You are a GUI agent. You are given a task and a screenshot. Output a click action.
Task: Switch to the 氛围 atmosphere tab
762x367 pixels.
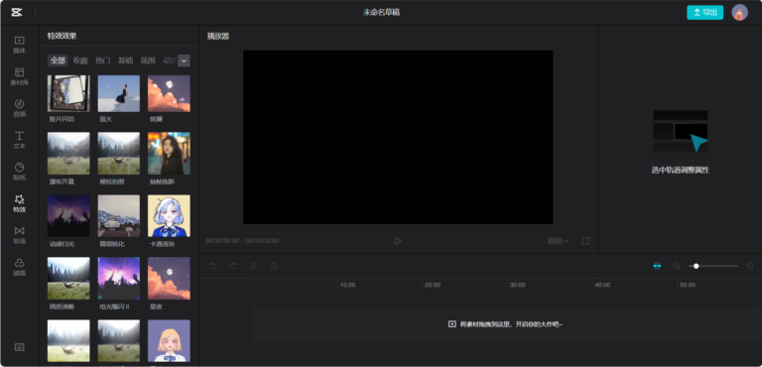(x=148, y=61)
